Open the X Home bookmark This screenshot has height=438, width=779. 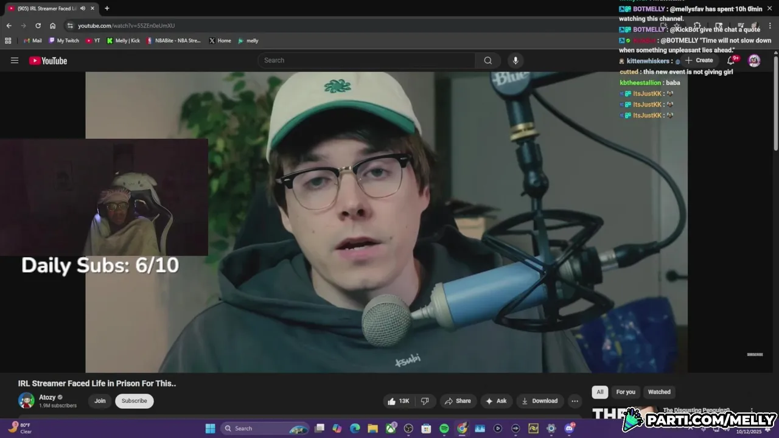coord(220,41)
